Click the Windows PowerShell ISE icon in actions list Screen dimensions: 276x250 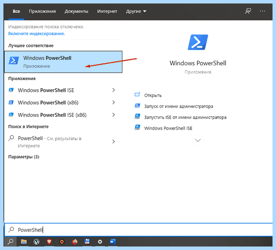(x=137, y=127)
